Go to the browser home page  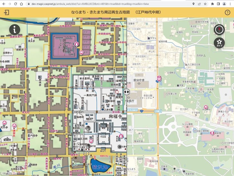21,4
